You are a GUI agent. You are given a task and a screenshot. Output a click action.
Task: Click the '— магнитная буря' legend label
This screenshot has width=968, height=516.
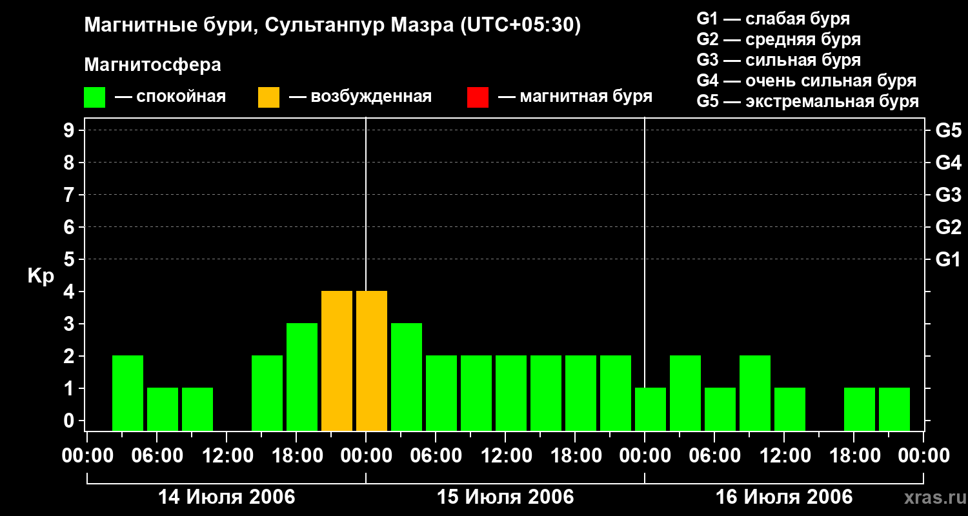tap(575, 97)
